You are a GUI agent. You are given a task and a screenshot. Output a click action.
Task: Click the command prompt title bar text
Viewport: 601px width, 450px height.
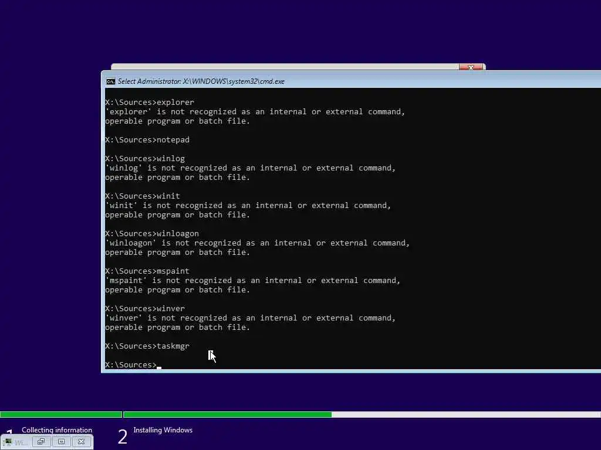pos(201,81)
